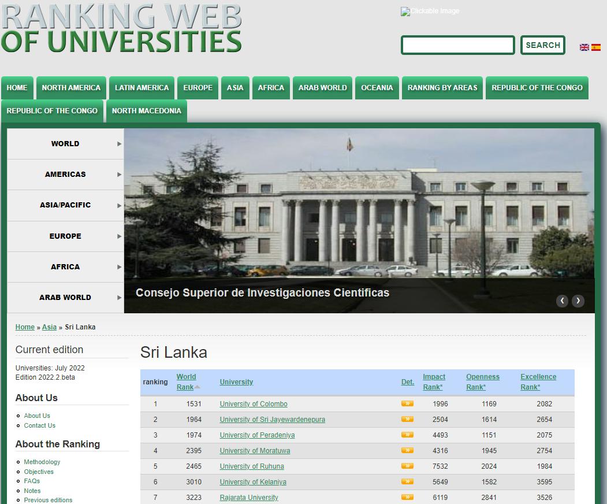Expand the EUROPE sidebar menu
The image size is (607, 504).
(x=65, y=236)
